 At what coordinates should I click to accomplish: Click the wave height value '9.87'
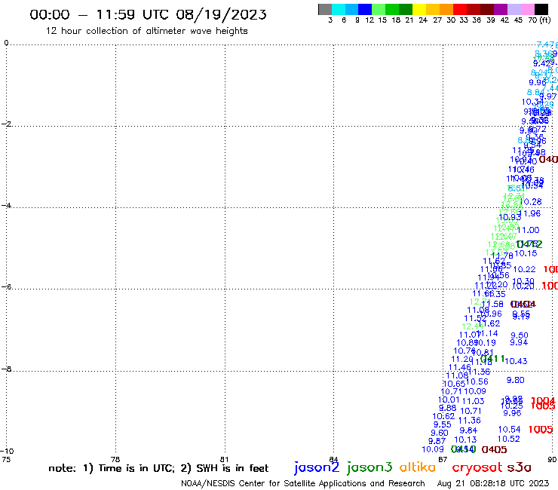tap(437, 441)
